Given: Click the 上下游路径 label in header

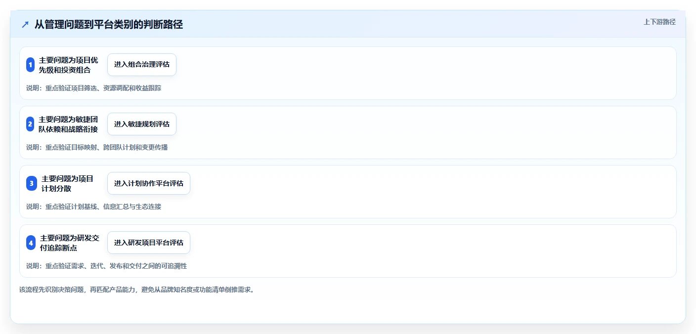Looking at the screenshot, I should [659, 22].
